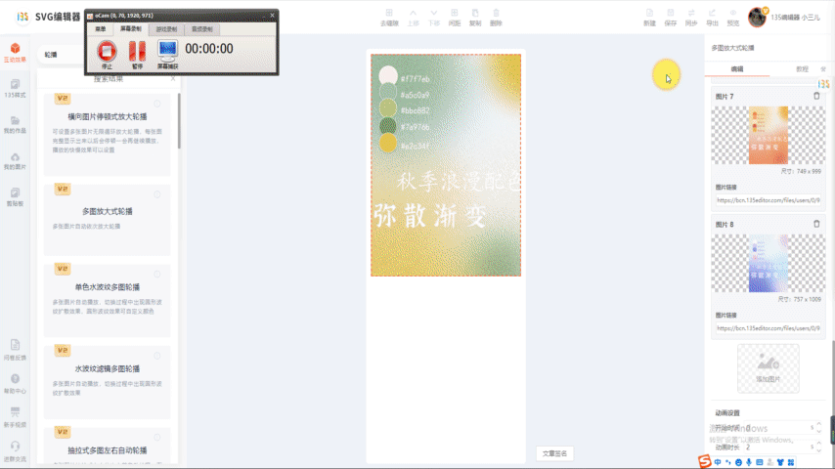Click the 动画时长 value field
Viewport: 835px width, 469px height.
click(x=777, y=448)
